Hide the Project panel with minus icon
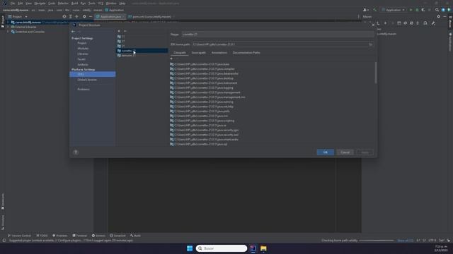This screenshot has height=254, width=453. [91, 17]
